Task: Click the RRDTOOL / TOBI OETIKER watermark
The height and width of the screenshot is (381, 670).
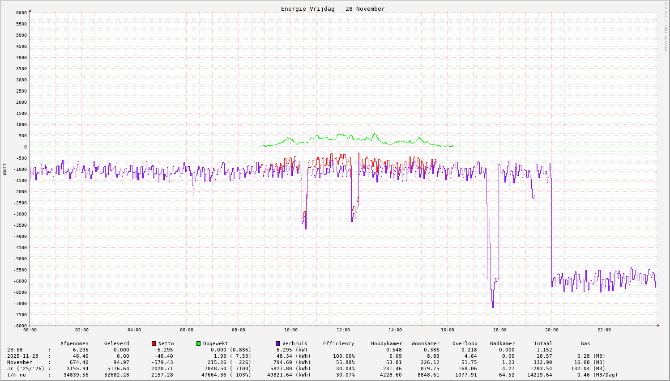Action: [x=666, y=26]
